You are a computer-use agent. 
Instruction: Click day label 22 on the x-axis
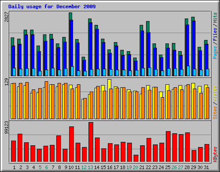148,167
